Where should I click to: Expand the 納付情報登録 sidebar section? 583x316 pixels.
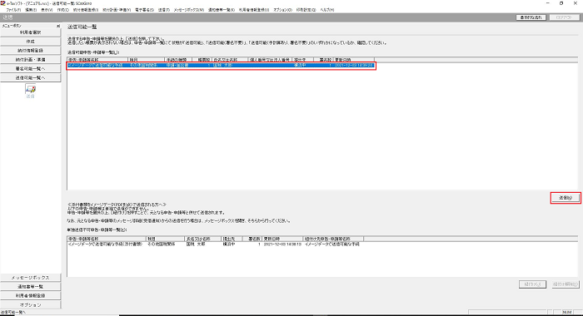(31, 51)
